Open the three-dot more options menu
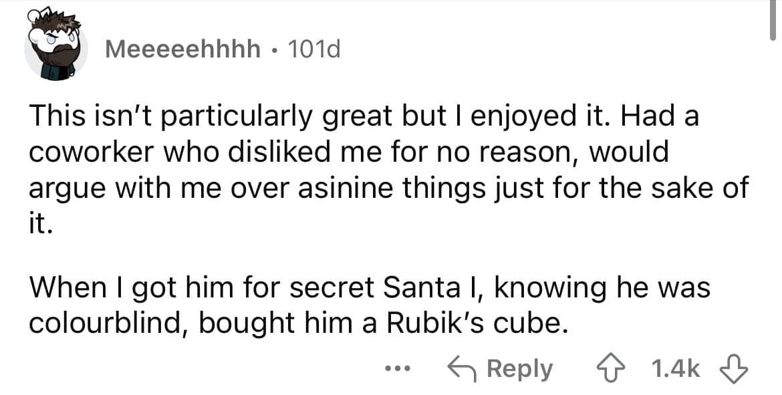 pyautogui.click(x=399, y=369)
